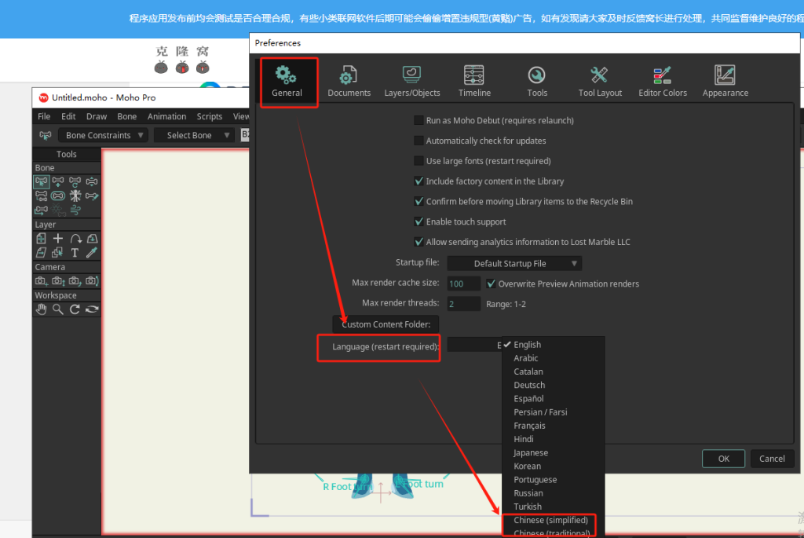Select the Transform Layer tool

(x=42, y=239)
